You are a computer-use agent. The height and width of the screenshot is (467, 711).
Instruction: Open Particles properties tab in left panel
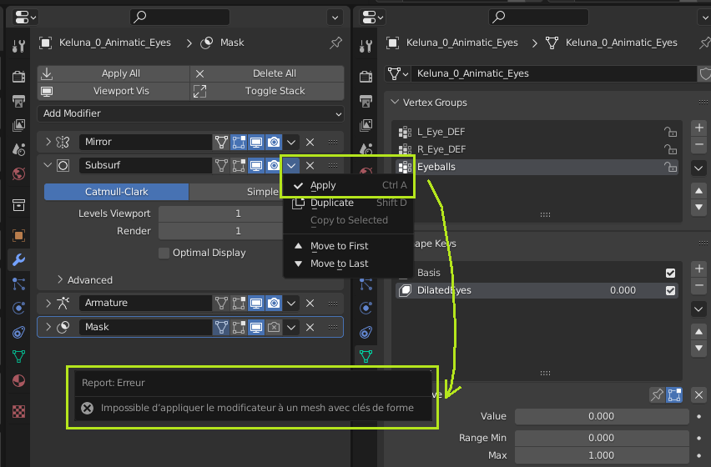tap(18, 284)
